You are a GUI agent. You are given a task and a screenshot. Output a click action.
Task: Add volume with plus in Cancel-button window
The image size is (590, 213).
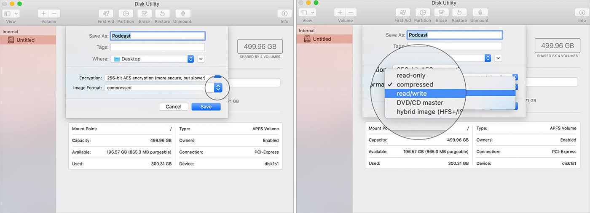(x=43, y=13)
